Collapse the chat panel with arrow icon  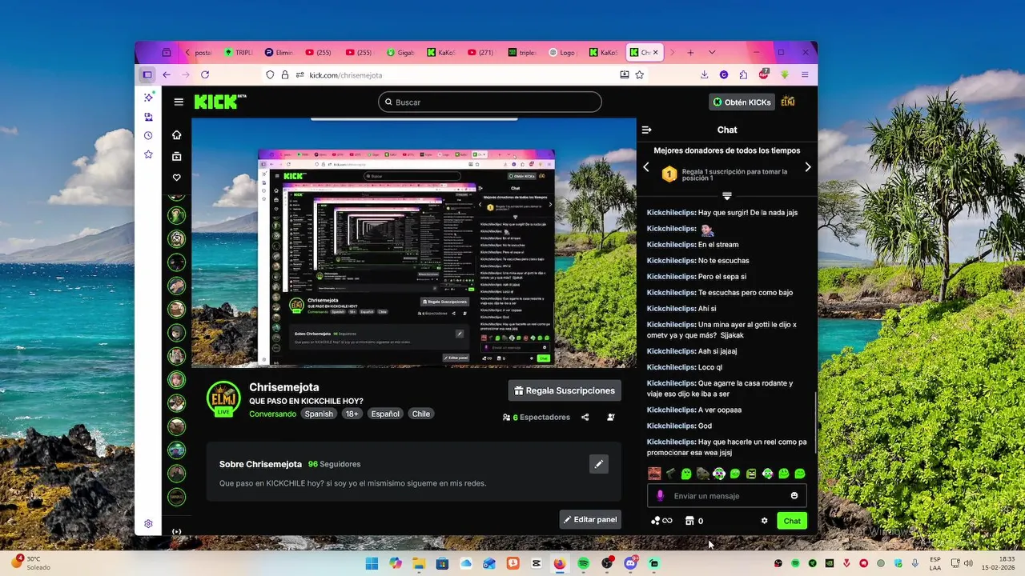click(x=647, y=130)
